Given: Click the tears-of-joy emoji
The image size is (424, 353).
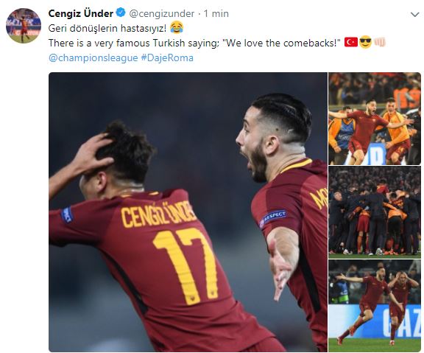Looking at the screenshot, I should pos(177,28).
